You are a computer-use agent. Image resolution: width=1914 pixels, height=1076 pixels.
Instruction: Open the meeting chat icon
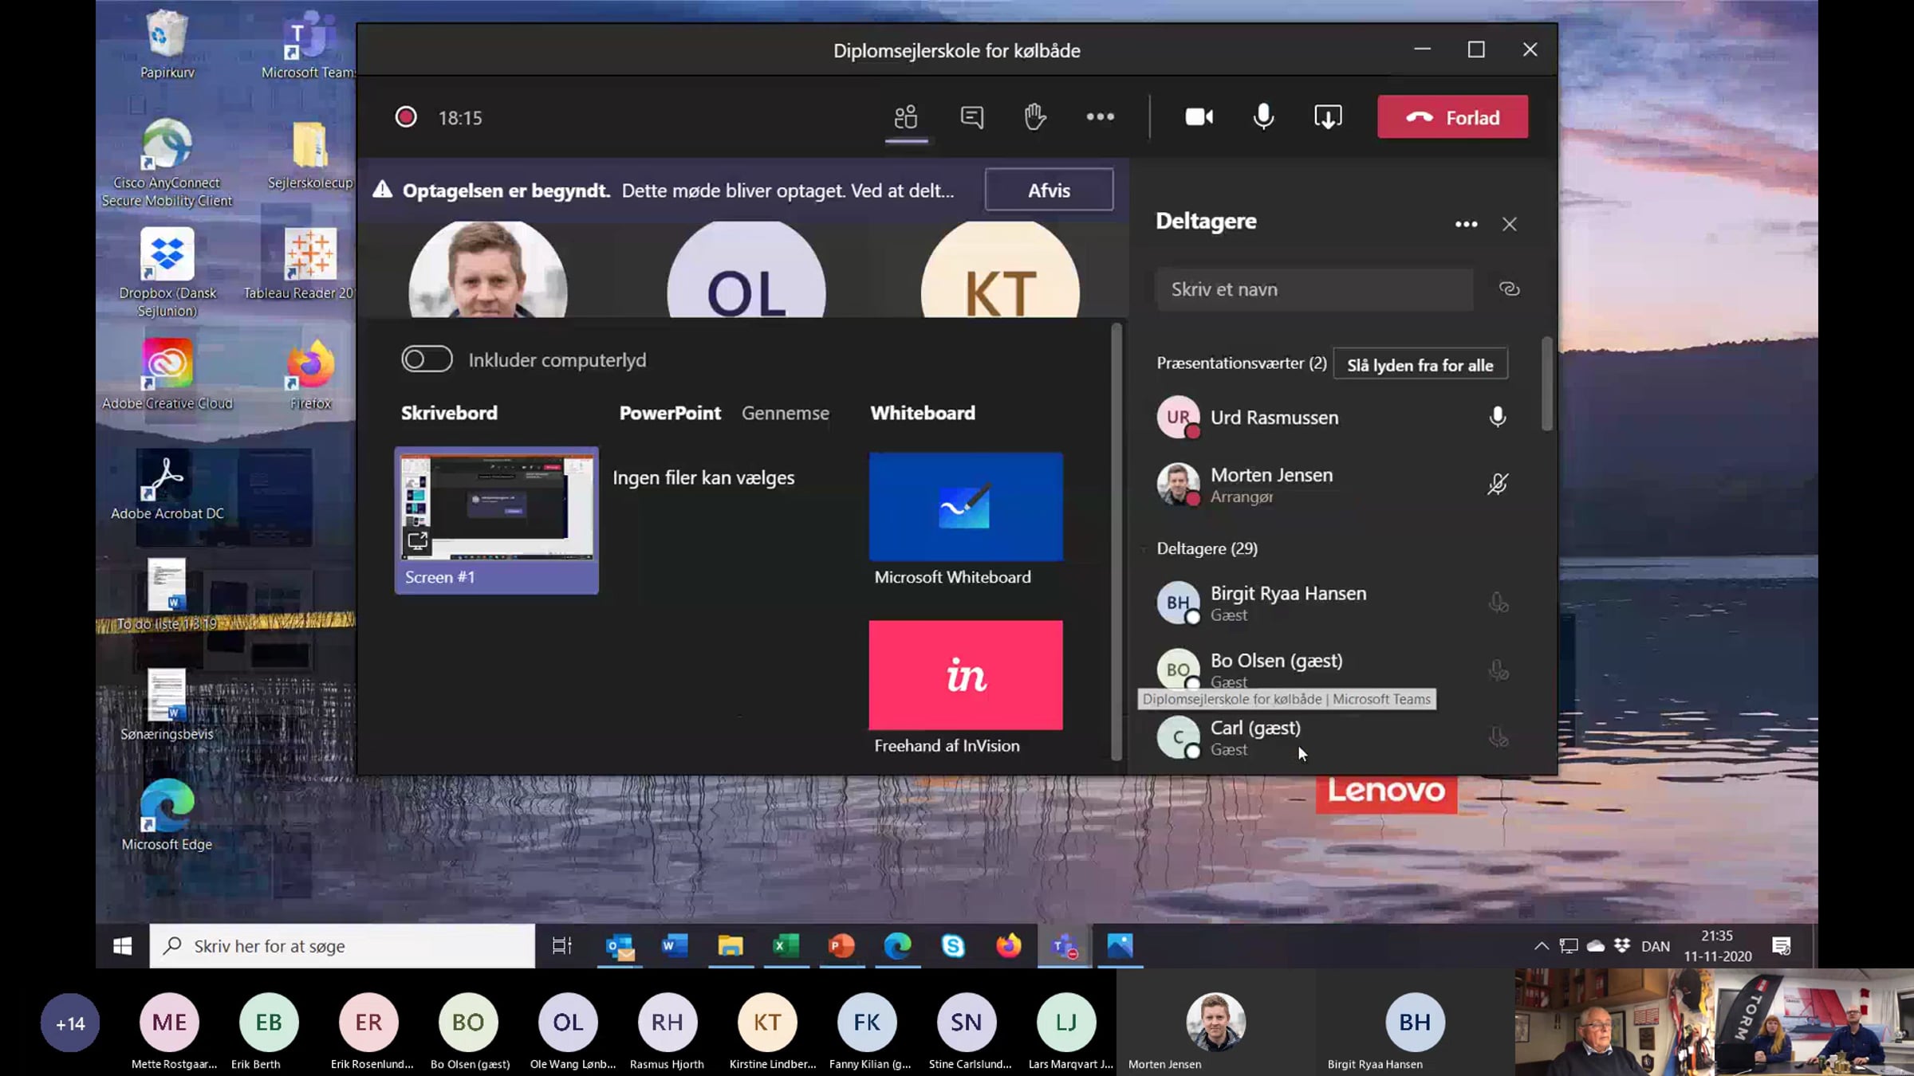click(971, 117)
